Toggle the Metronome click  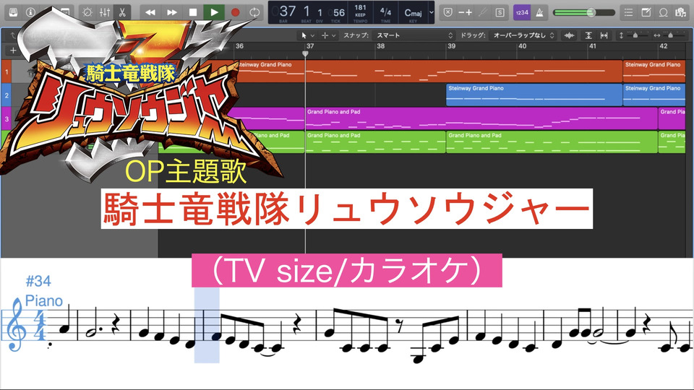tap(539, 12)
